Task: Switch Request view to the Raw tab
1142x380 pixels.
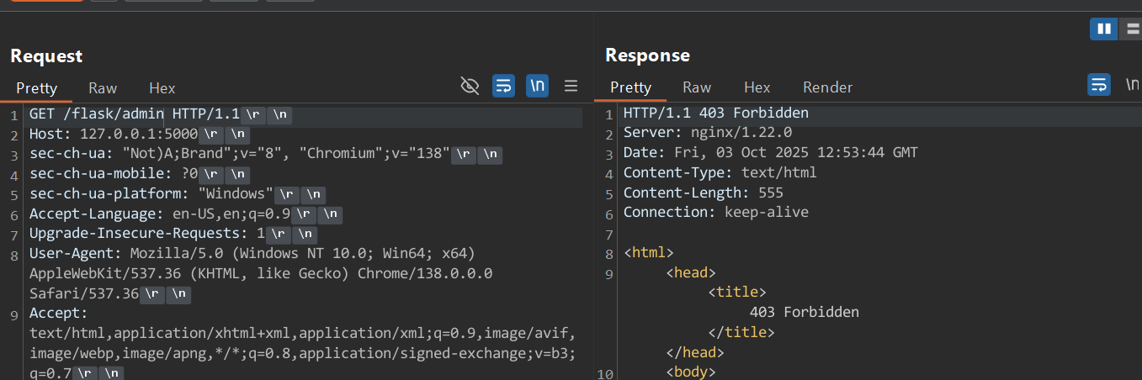Action: click(x=103, y=87)
